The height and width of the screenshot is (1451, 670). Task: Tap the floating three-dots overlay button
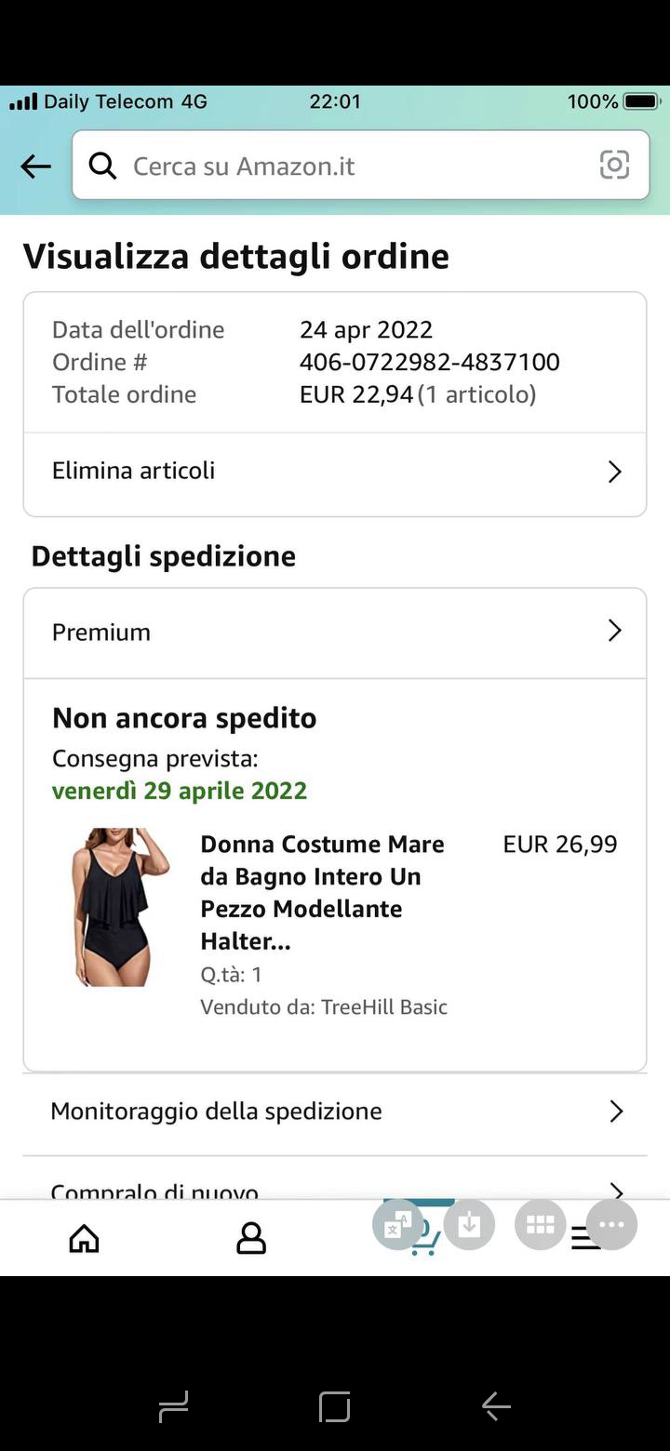[611, 1225]
